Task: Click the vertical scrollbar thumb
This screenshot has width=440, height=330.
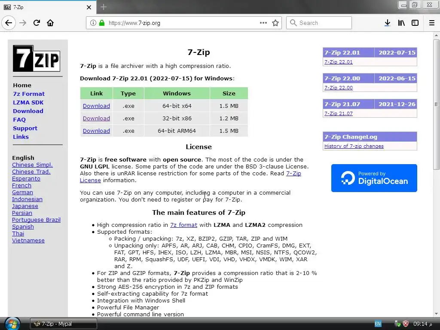Action: coord(436,104)
